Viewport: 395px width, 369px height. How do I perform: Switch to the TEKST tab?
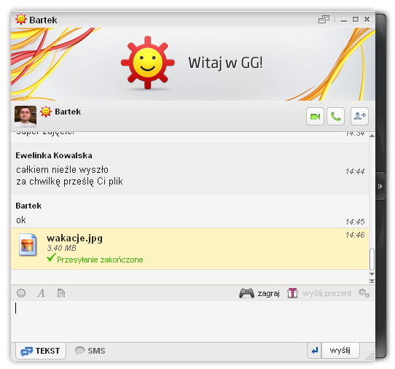(41, 351)
